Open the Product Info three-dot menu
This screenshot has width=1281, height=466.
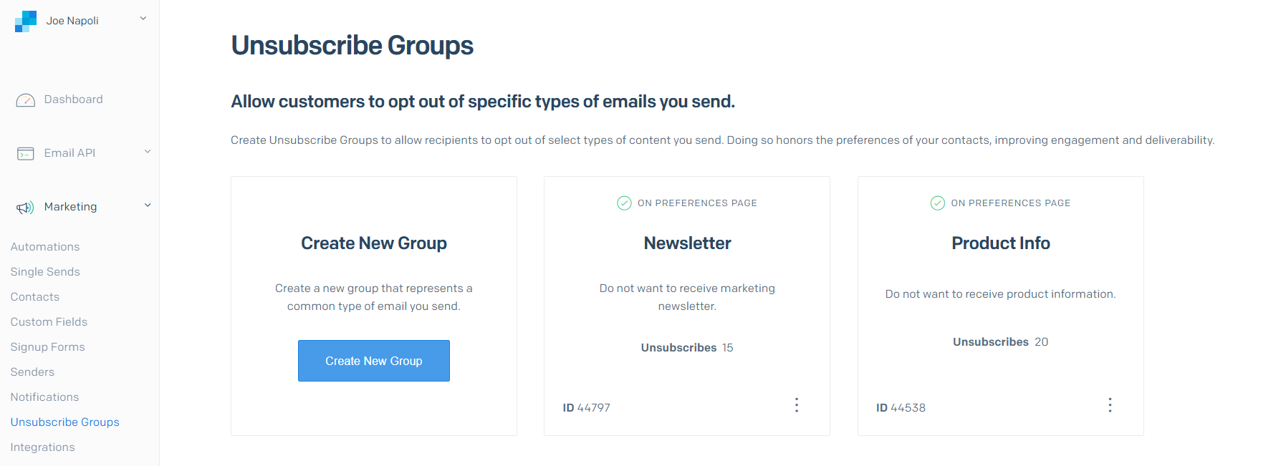pyautogui.click(x=1110, y=405)
